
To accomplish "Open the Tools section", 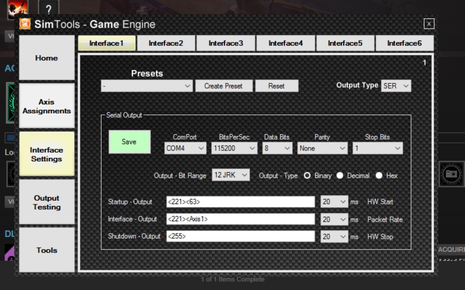I will (x=47, y=250).
